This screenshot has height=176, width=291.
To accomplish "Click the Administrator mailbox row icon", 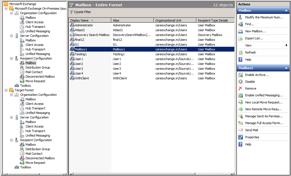I will 72,25.
